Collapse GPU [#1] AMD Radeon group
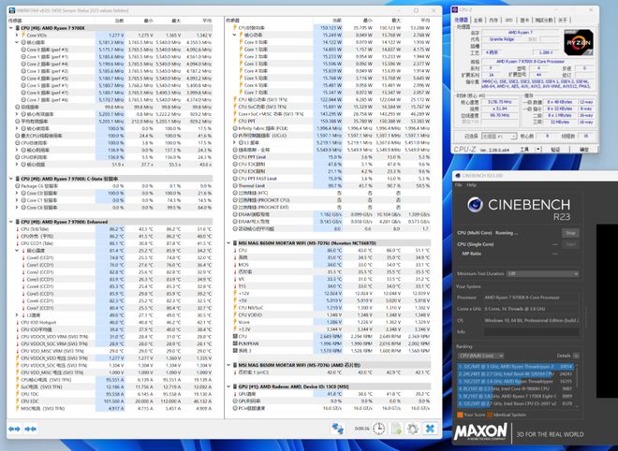Image resolution: width=618 pixels, height=451 pixels. [x=228, y=386]
